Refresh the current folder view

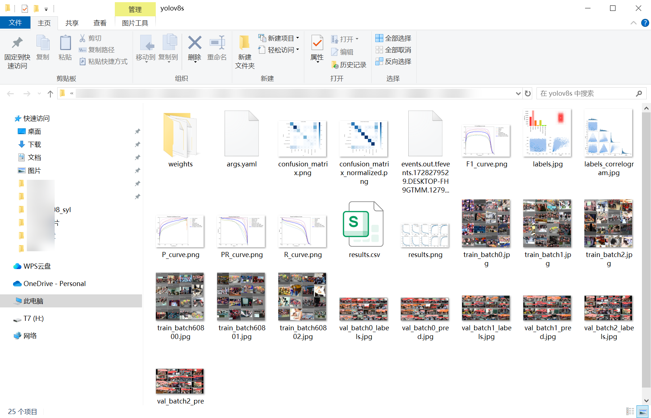(528, 94)
